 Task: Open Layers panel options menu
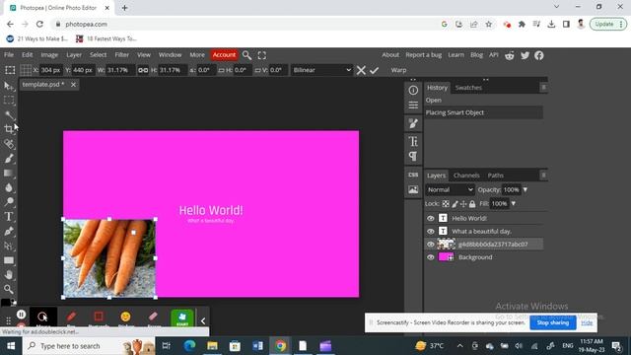(543, 176)
